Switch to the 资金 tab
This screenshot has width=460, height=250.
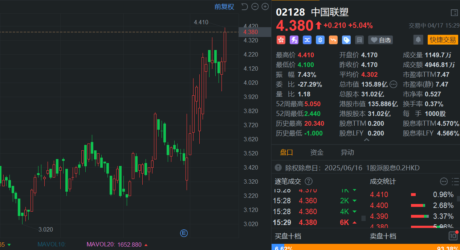(317, 153)
